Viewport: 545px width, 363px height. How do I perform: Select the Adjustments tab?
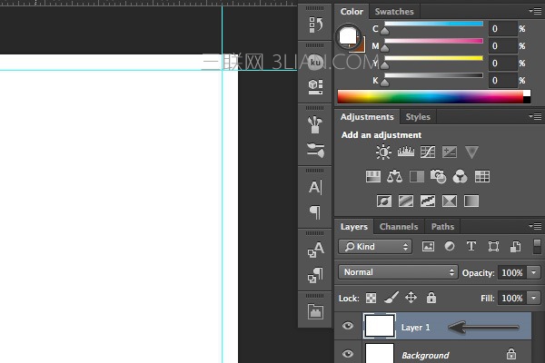367,117
